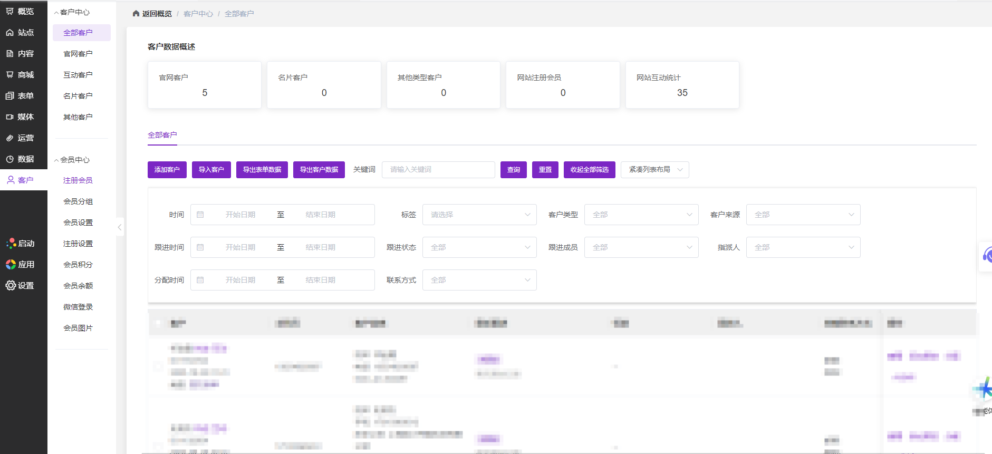
Task: Open the 设置 settings gear icon
Action: (x=11, y=285)
